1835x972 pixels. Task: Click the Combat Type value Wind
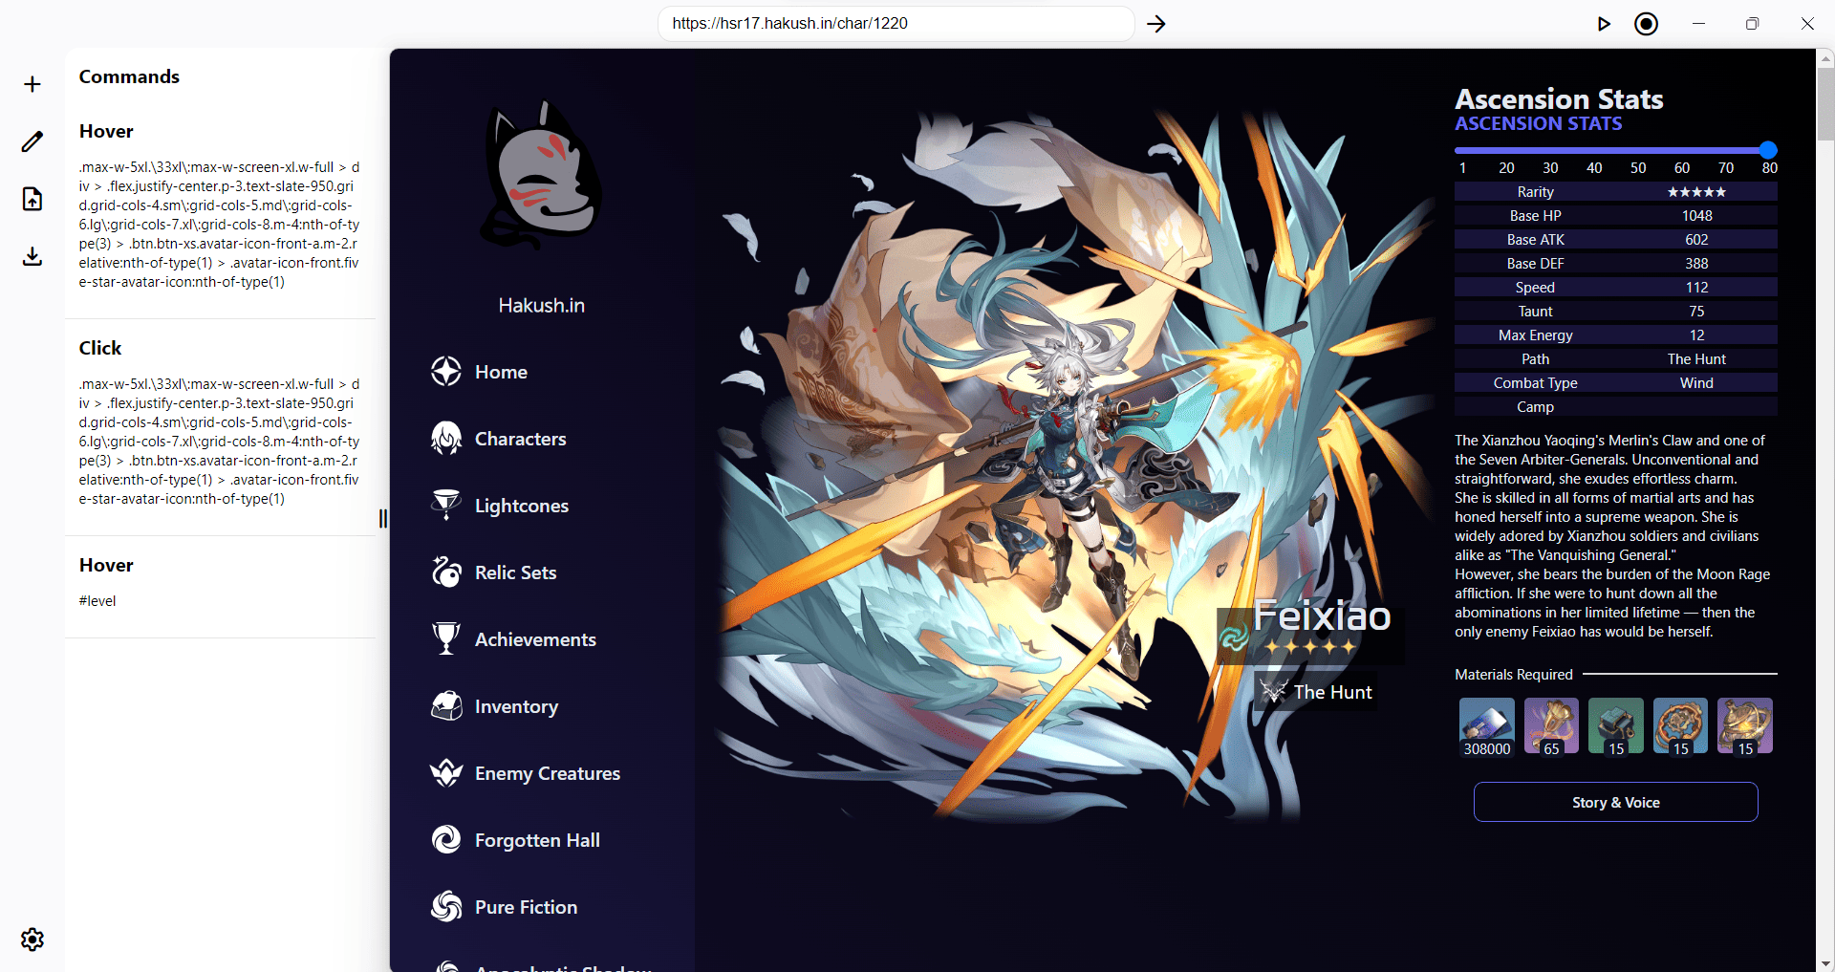pos(1697,383)
